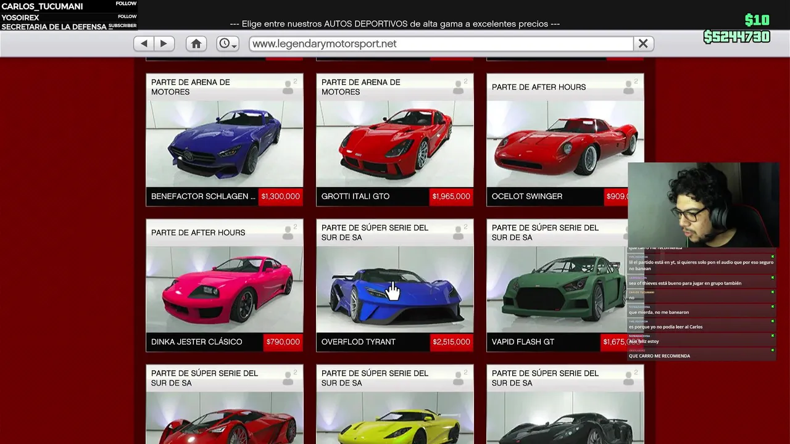790x444 pixels.
Task: Open the browser home page icon
Action: [x=196, y=44]
